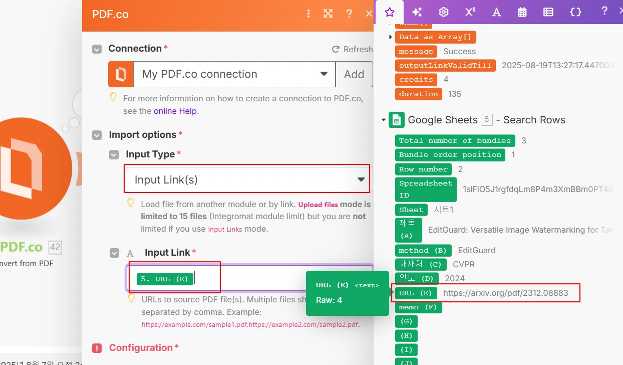Click the lightbulb hint under Input Link
The height and width of the screenshot is (365, 623).
click(x=131, y=298)
